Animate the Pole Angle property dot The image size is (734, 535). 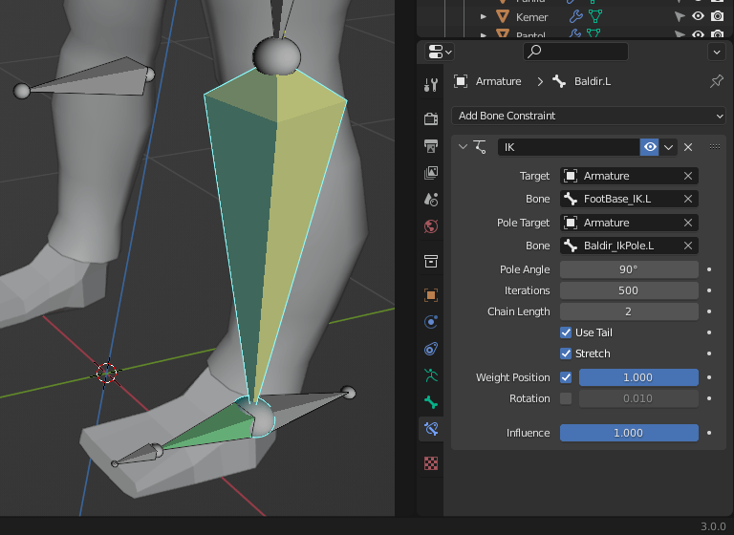click(x=709, y=269)
